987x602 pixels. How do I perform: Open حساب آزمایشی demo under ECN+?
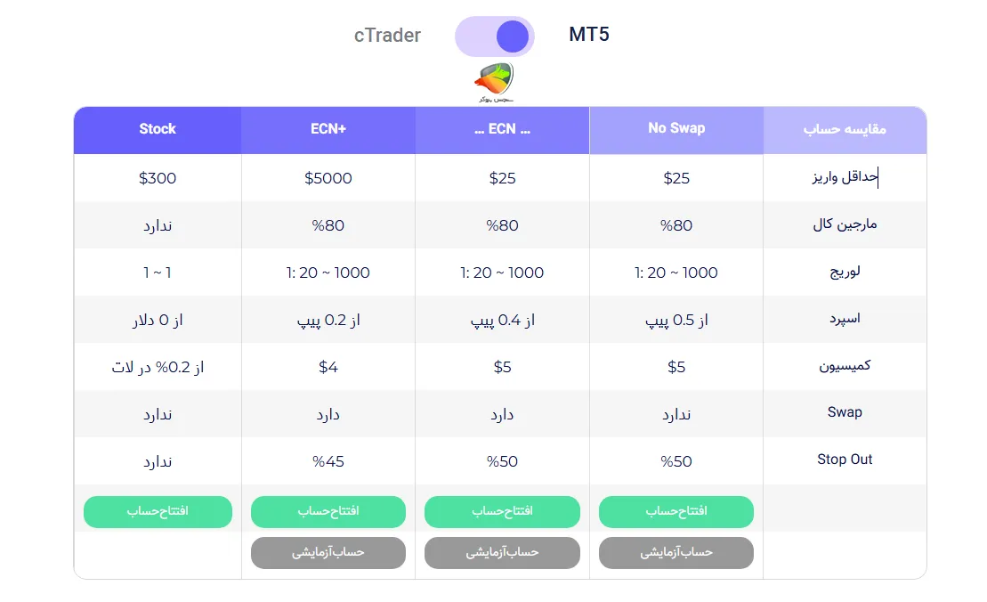tap(328, 552)
